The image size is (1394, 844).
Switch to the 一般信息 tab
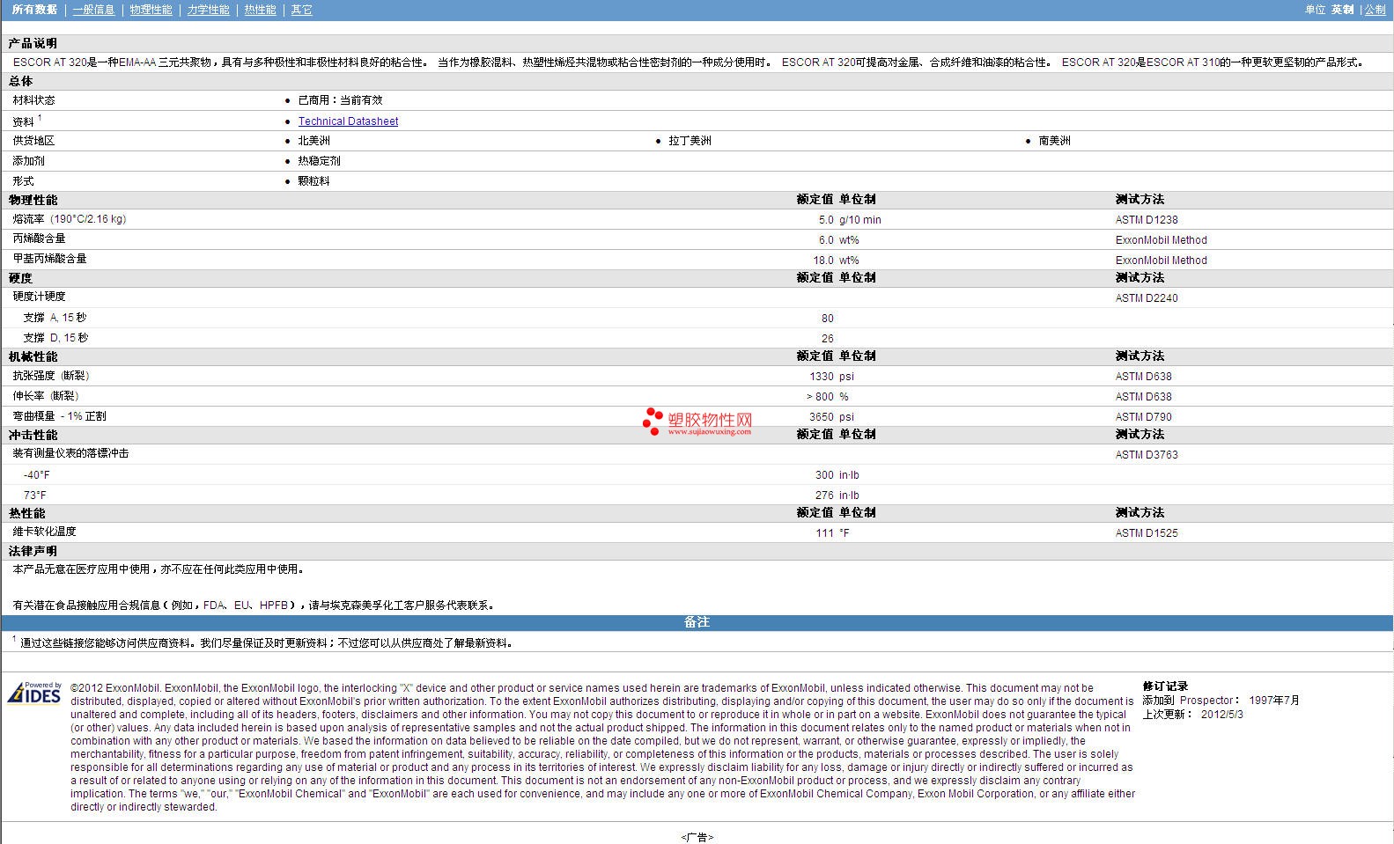tap(93, 10)
